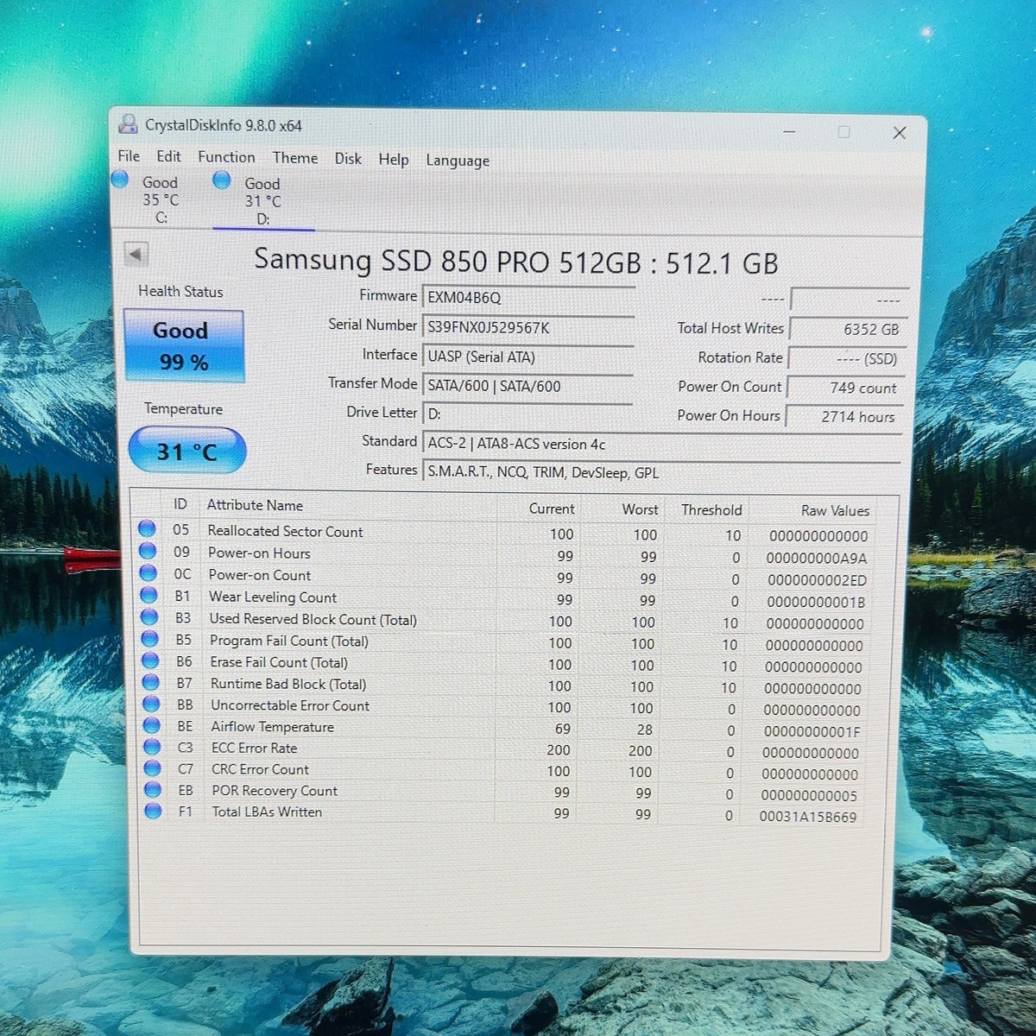
Task: Click the Features field
Action: (662, 473)
